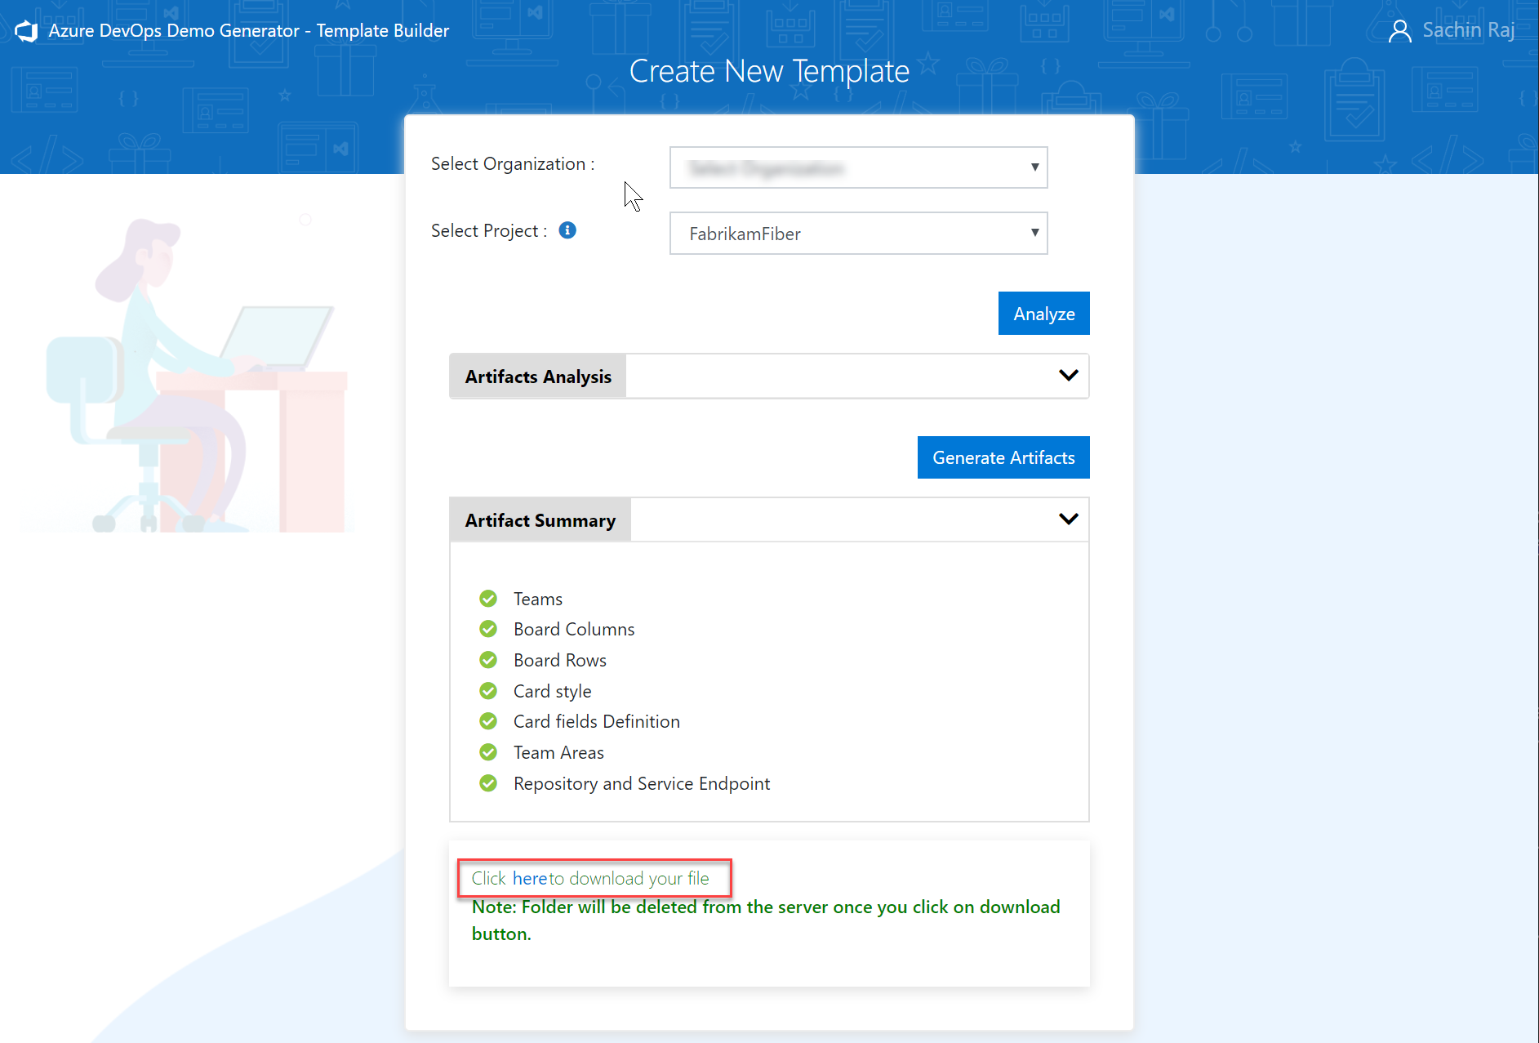Open the FabrikamFiber project dropdown
1539x1043 pixels.
858,234
